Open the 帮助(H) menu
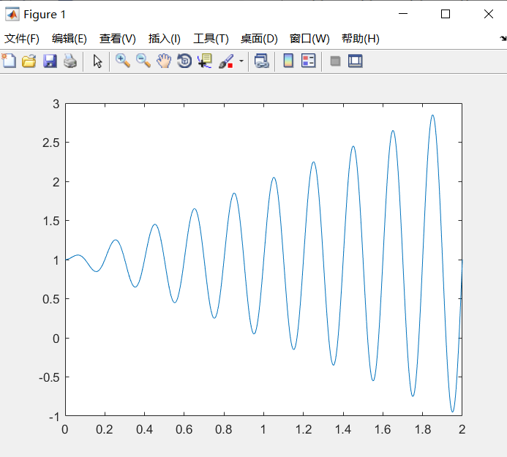Screen dimensions: 507x457 pos(361,39)
